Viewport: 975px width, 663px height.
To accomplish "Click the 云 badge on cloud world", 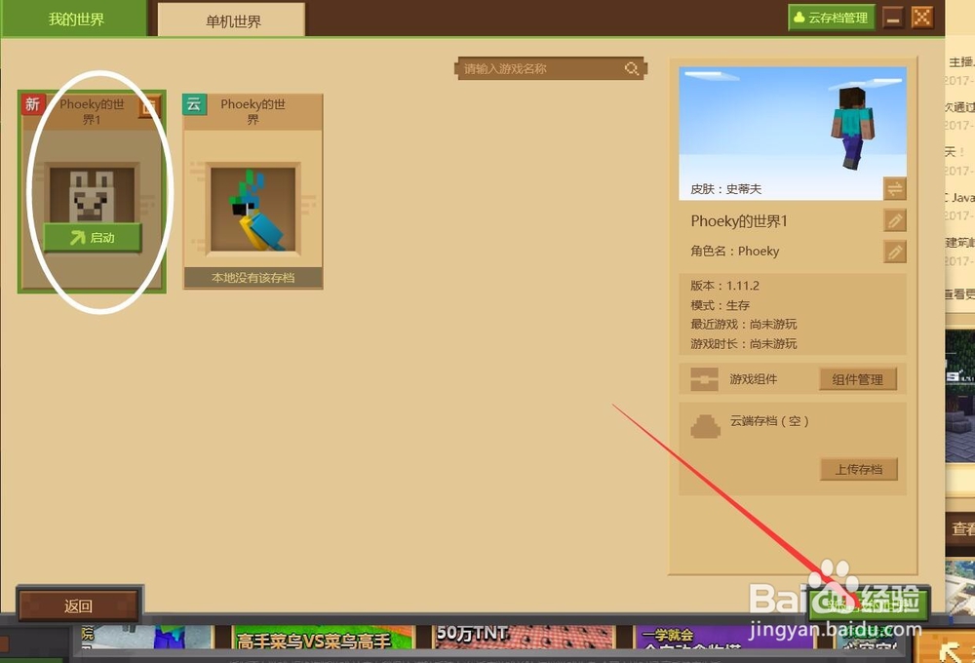I will pyautogui.click(x=194, y=104).
